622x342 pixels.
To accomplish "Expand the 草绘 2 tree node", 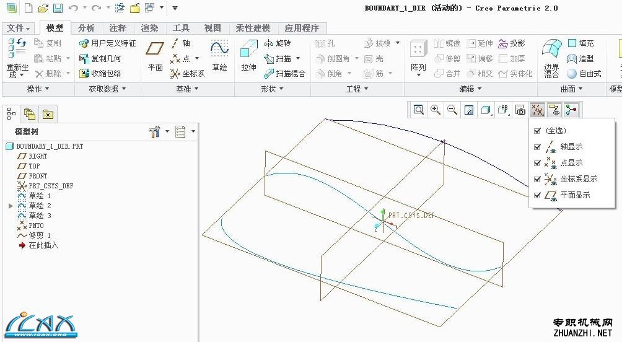I will pyautogui.click(x=11, y=206).
